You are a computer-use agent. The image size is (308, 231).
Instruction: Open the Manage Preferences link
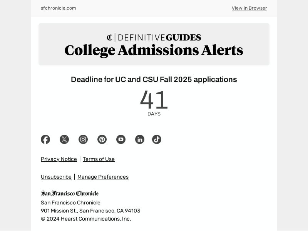tap(103, 177)
